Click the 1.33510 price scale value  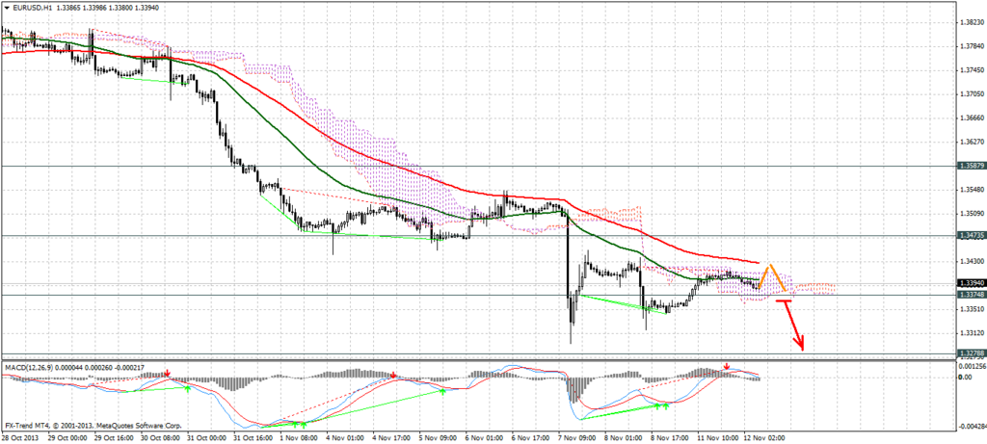click(972, 309)
